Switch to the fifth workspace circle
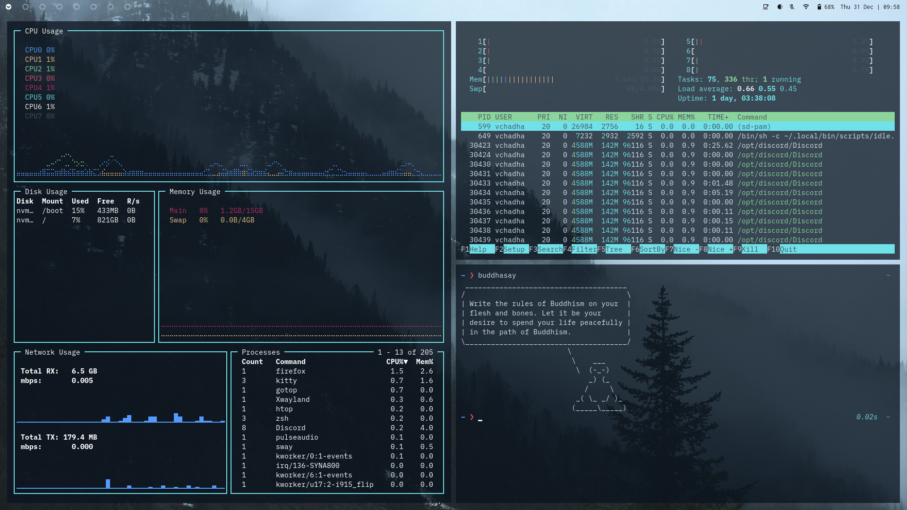Screen dimensions: 907x510 click(77, 7)
